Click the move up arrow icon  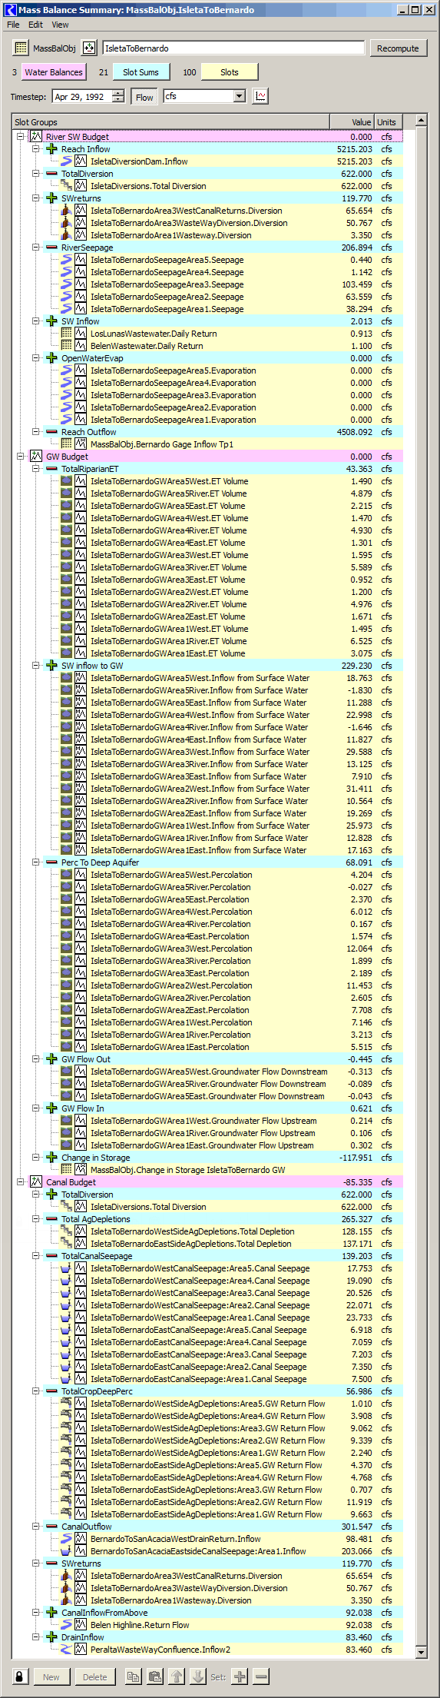[x=176, y=1676]
